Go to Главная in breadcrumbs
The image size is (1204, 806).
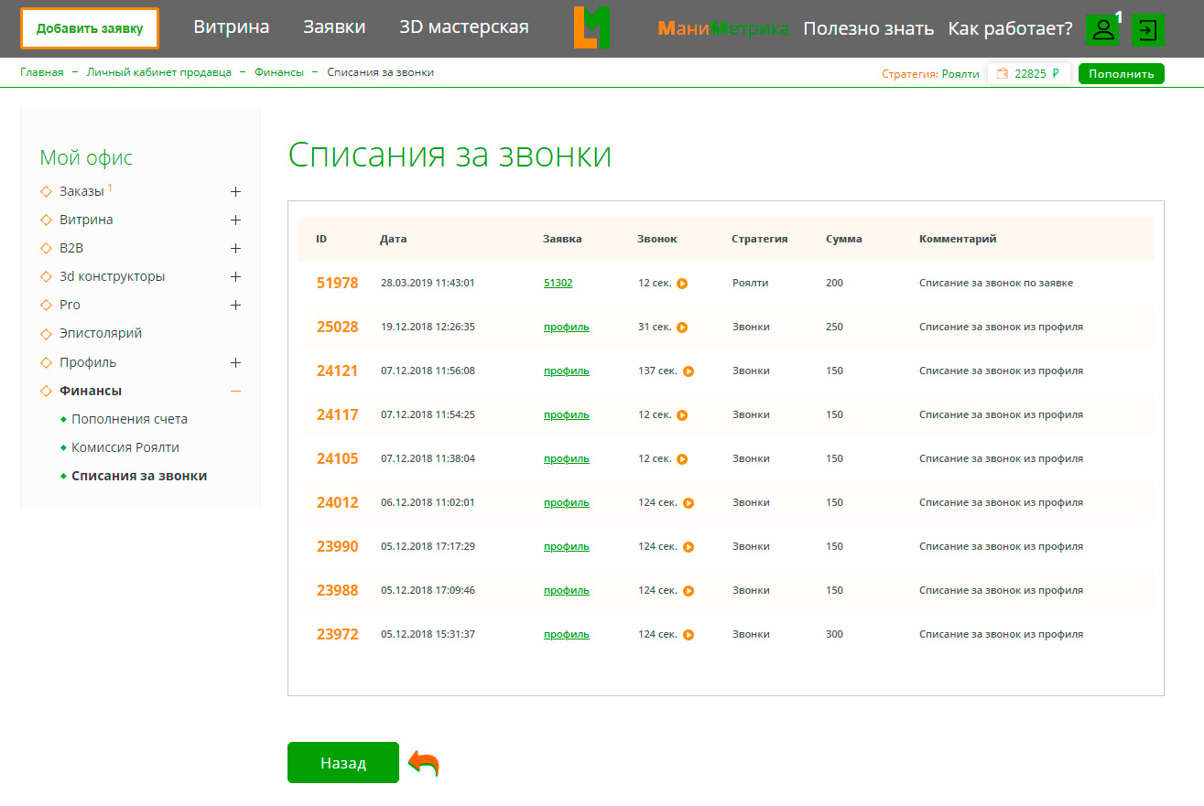click(x=42, y=72)
